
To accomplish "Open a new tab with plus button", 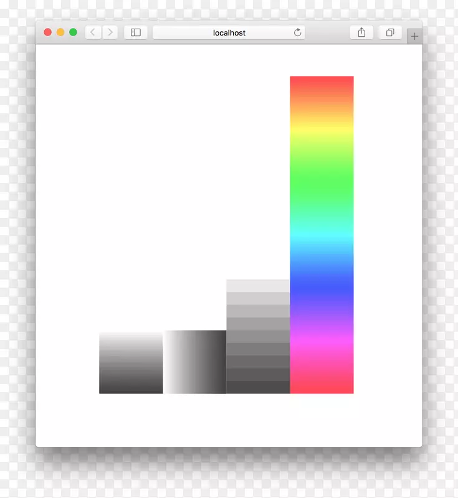I will (x=414, y=36).
